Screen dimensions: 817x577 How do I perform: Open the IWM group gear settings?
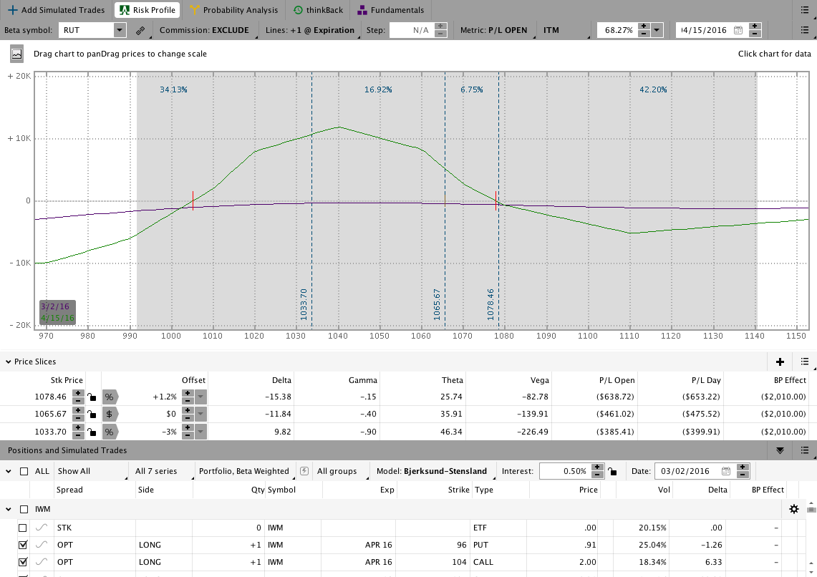tap(794, 509)
